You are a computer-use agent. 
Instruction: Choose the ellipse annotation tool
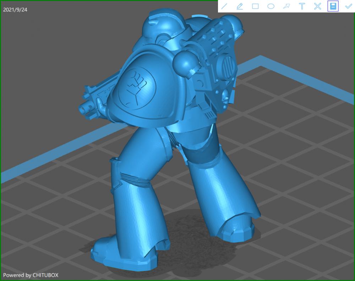[x=271, y=6]
